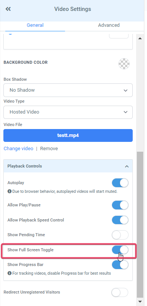Viewport: 147px width, 306px height.
Task: Click the Change video link
Action: click(x=18, y=149)
